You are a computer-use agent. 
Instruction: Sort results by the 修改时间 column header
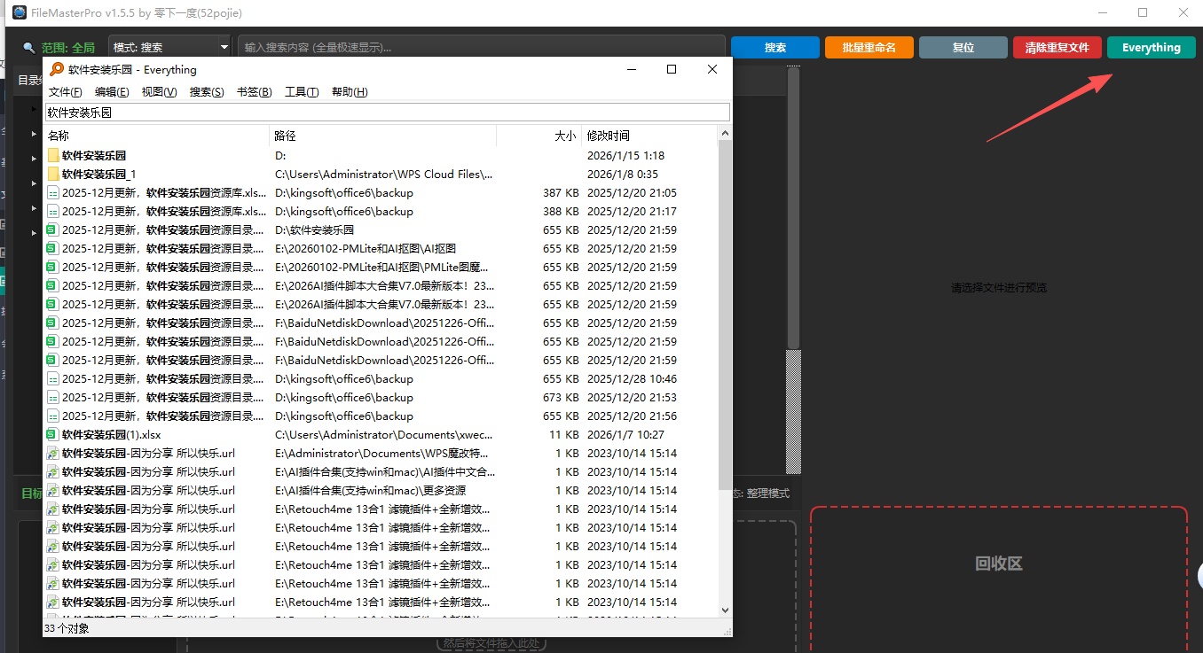pyautogui.click(x=609, y=136)
